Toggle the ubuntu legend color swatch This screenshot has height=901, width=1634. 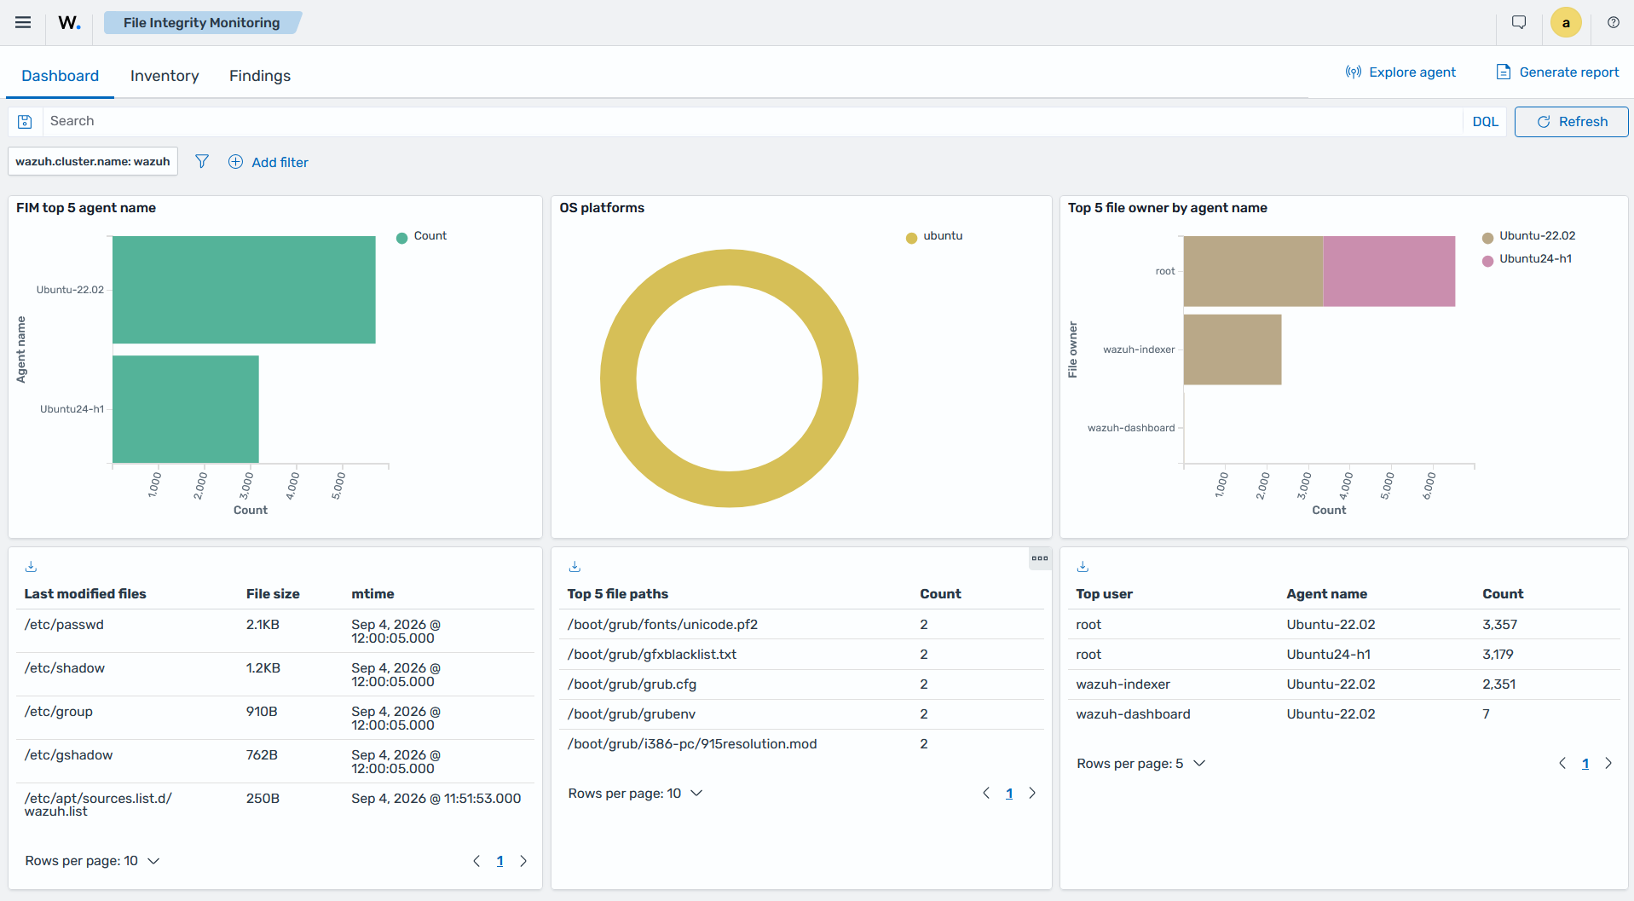coord(912,238)
